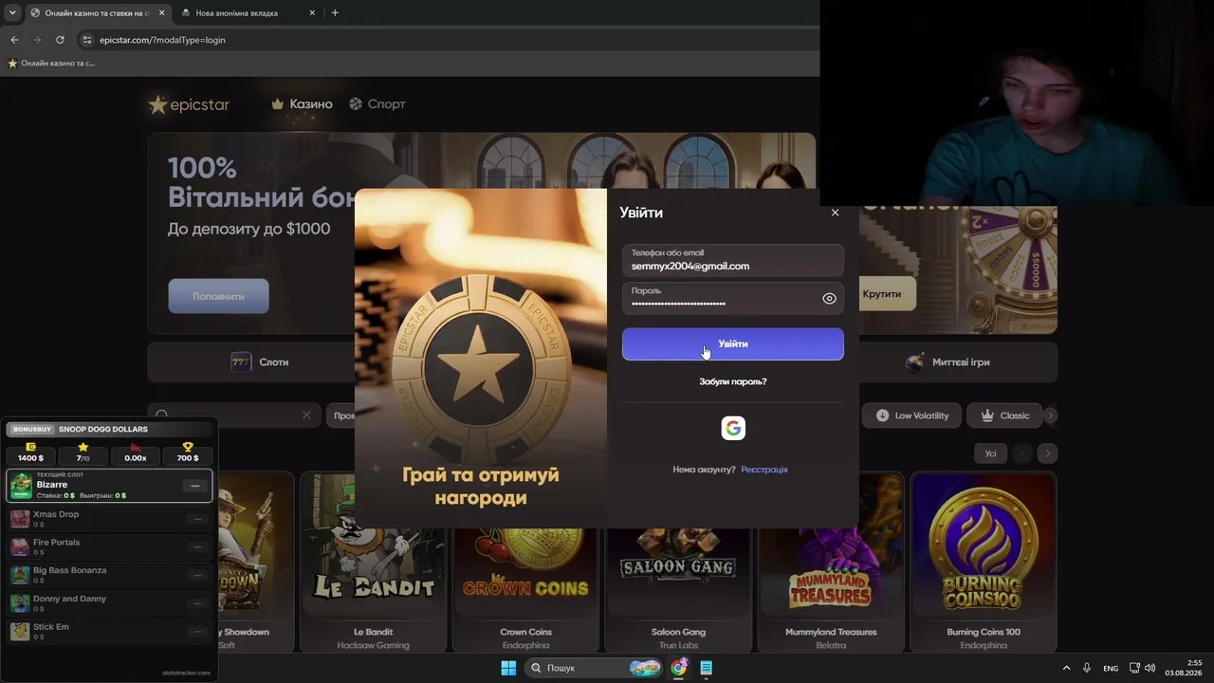Viewport: 1214px width, 683px height.
Task: Select the Миттєві ігри category tab
Action: [x=948, y=362]
